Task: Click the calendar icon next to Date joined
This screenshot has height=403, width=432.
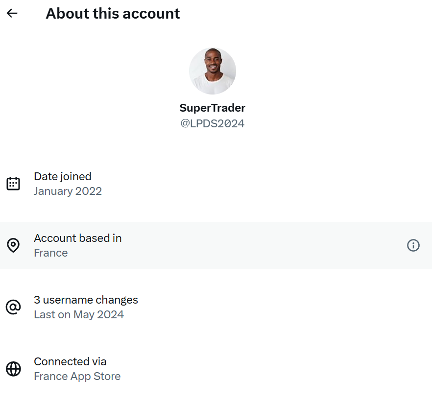Action: [x=13, y=184]
